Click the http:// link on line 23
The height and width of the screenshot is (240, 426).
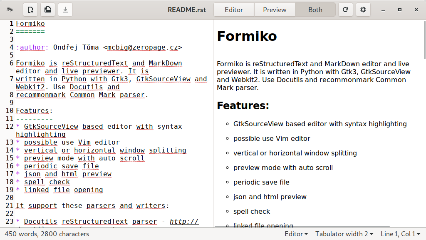click(x=184, y=222)
